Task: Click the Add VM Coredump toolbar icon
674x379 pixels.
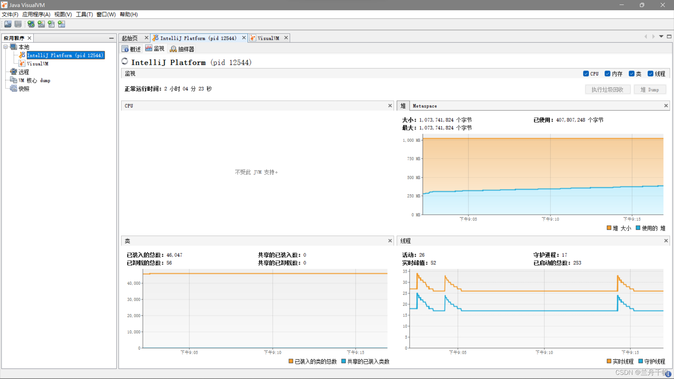Action: (51, 24)
